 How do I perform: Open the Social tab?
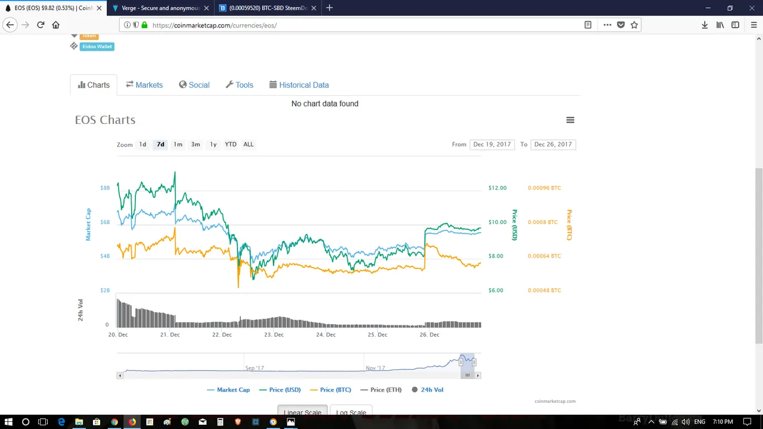(194, 85)
